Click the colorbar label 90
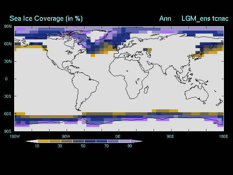The height and width of the screenshot is (175, 233). pyautogui.click(x=130, y=146)
